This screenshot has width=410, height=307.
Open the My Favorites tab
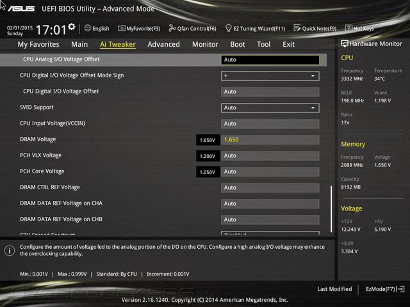click(x=38, y=44)
